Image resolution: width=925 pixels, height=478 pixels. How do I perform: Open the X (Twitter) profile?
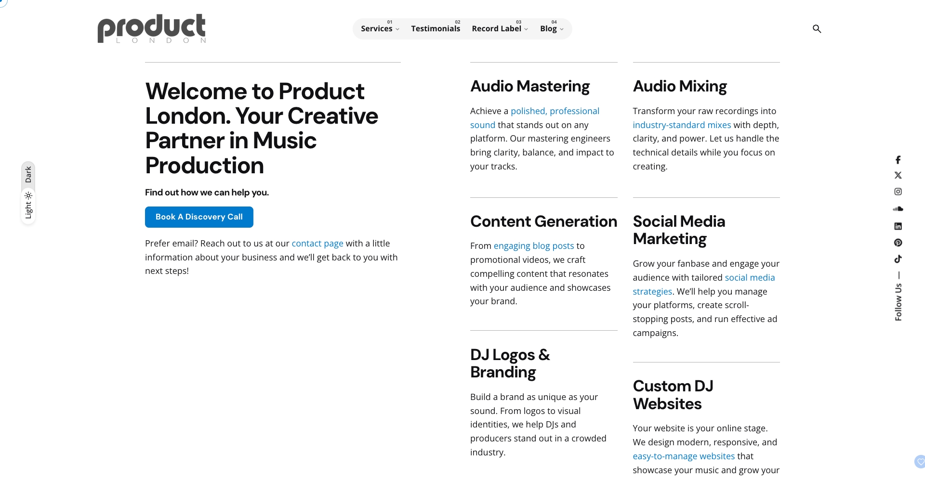point(898,175)
